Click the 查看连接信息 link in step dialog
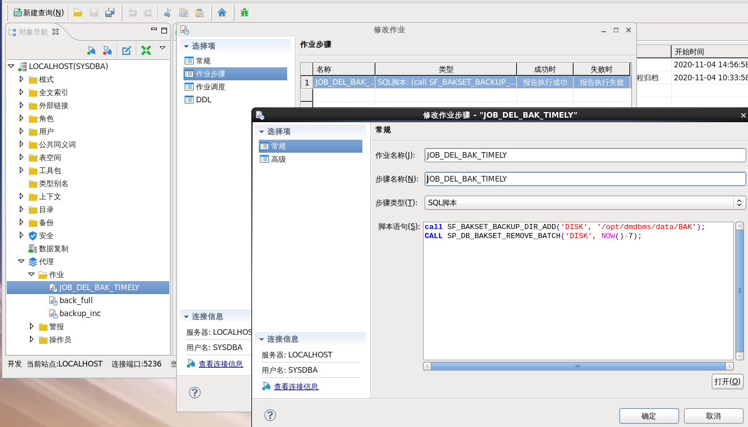The height and width of the screenshot is (427, 748). 296,386
